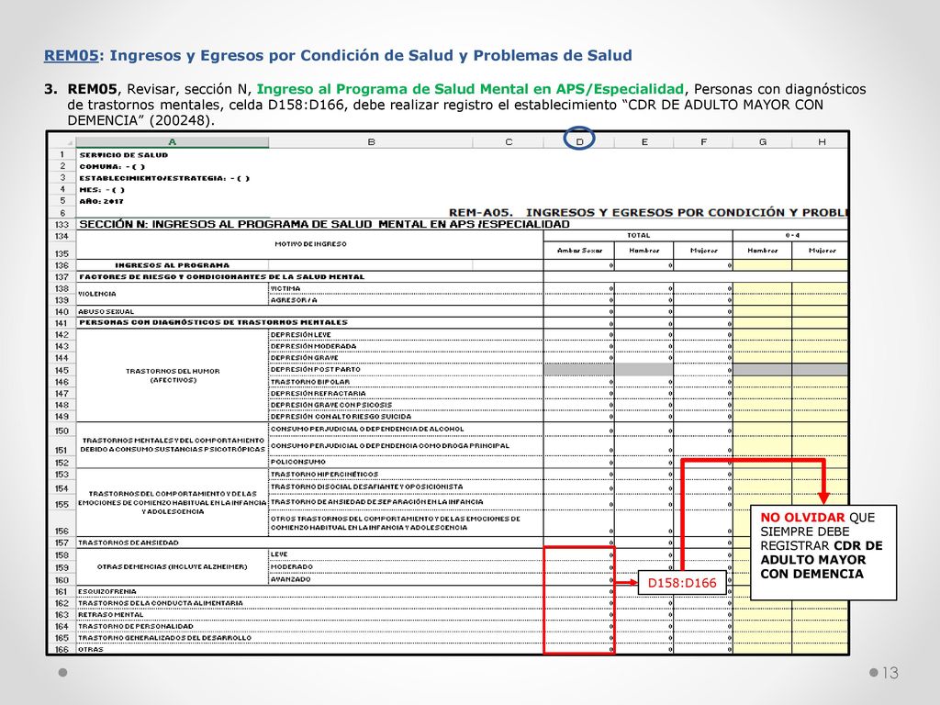Click the 'RETRASO MENTAL' row label
Screen dimensions: 940x705
pyautogui.click(x=310, y=614)
